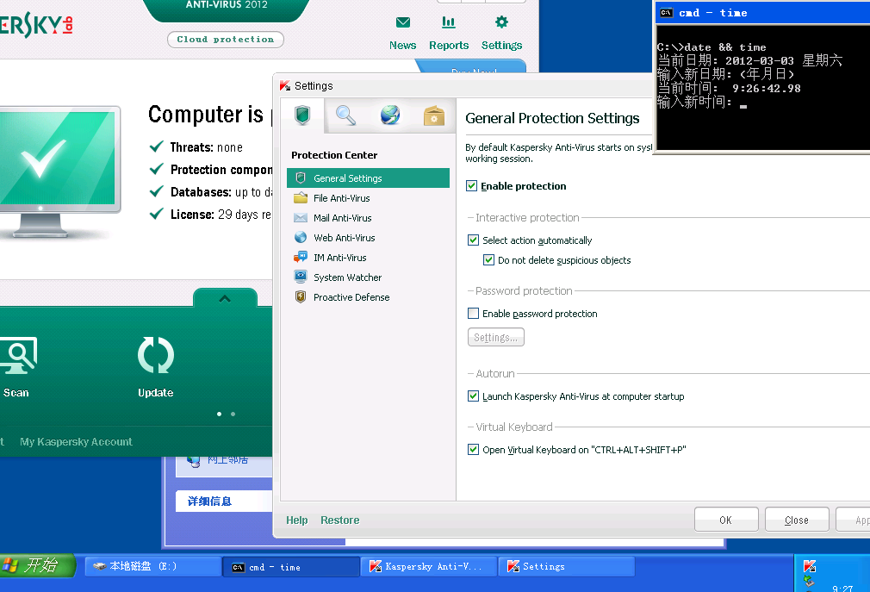Click the General Settings shield icon
The width and height of the screenshot is (870, 592).
coord(301,178)
